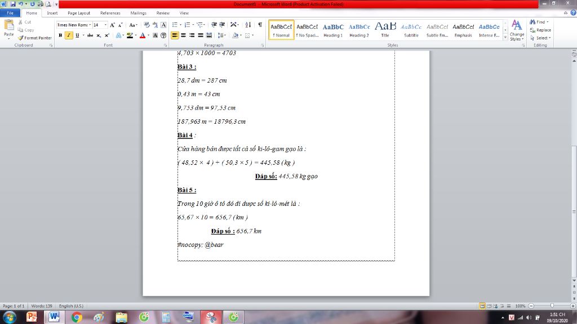This screenshot has height=324, width=577.
Task: Switch to the Review tab
Action: [163, 13]
